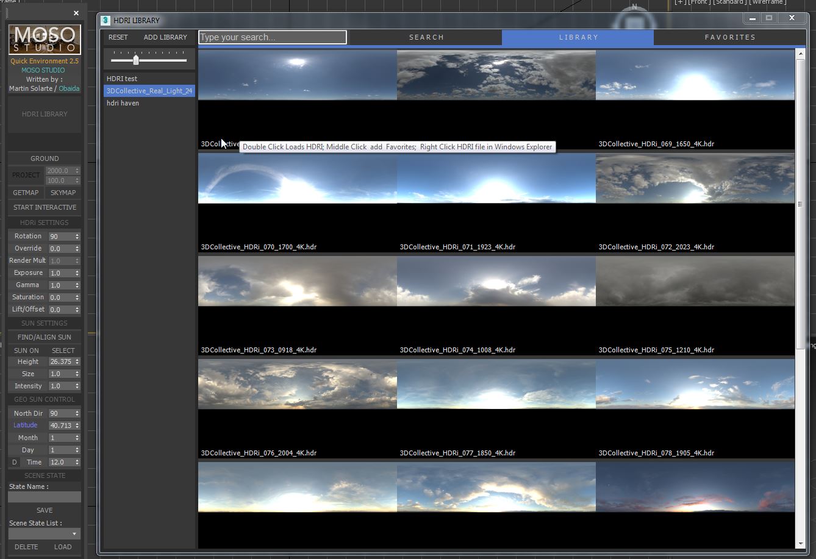Click the Exposure spinner arrows
Screen dimensions: 816x559
click(x=77, y=273)
